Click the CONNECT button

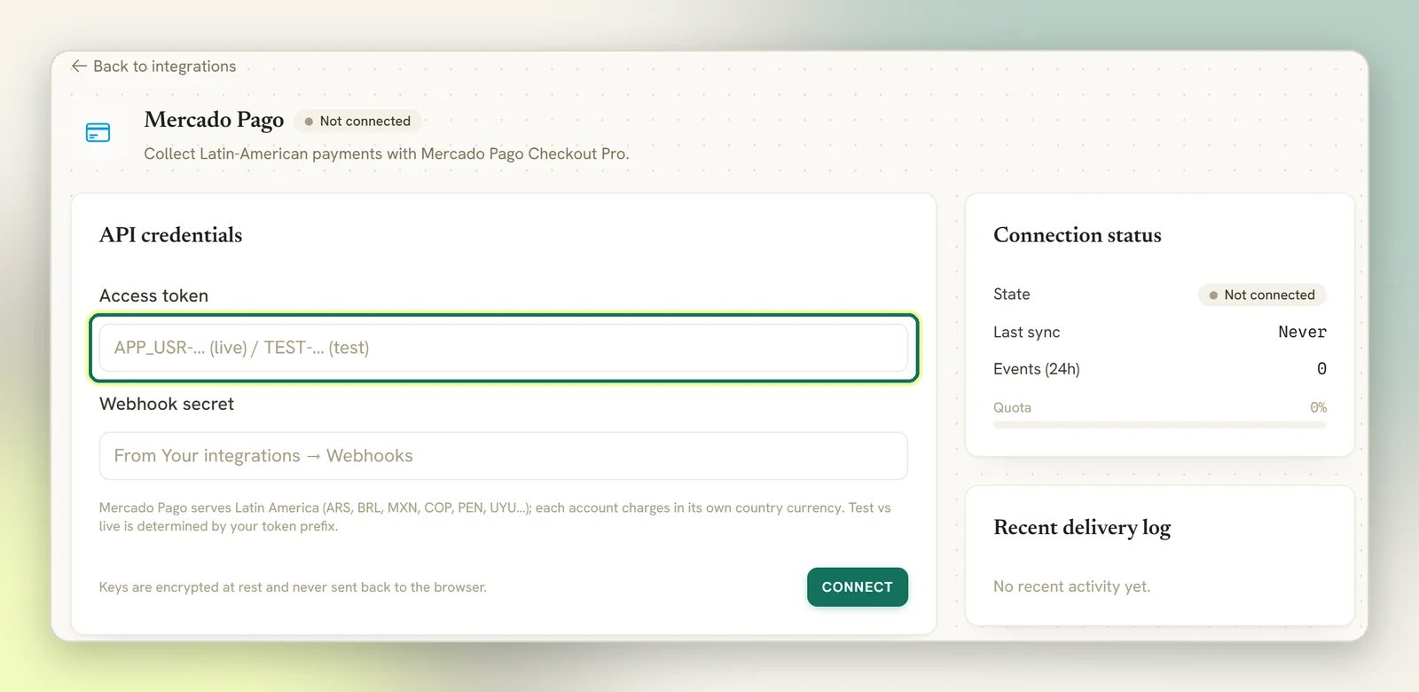click(858, 587)
